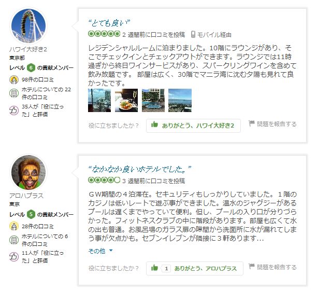317x290 pixels.
Task: Click the hotel icon beside ホテルについての 22件
Action: [14, 93]
